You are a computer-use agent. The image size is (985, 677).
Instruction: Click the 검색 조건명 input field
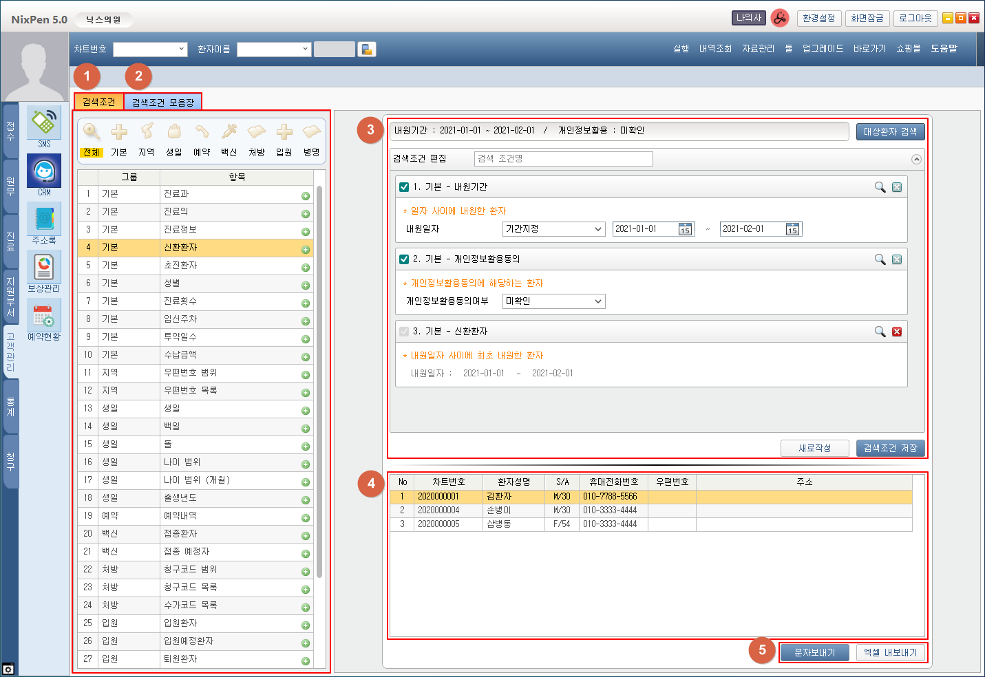pyautogui.click(x=563, y=159)
